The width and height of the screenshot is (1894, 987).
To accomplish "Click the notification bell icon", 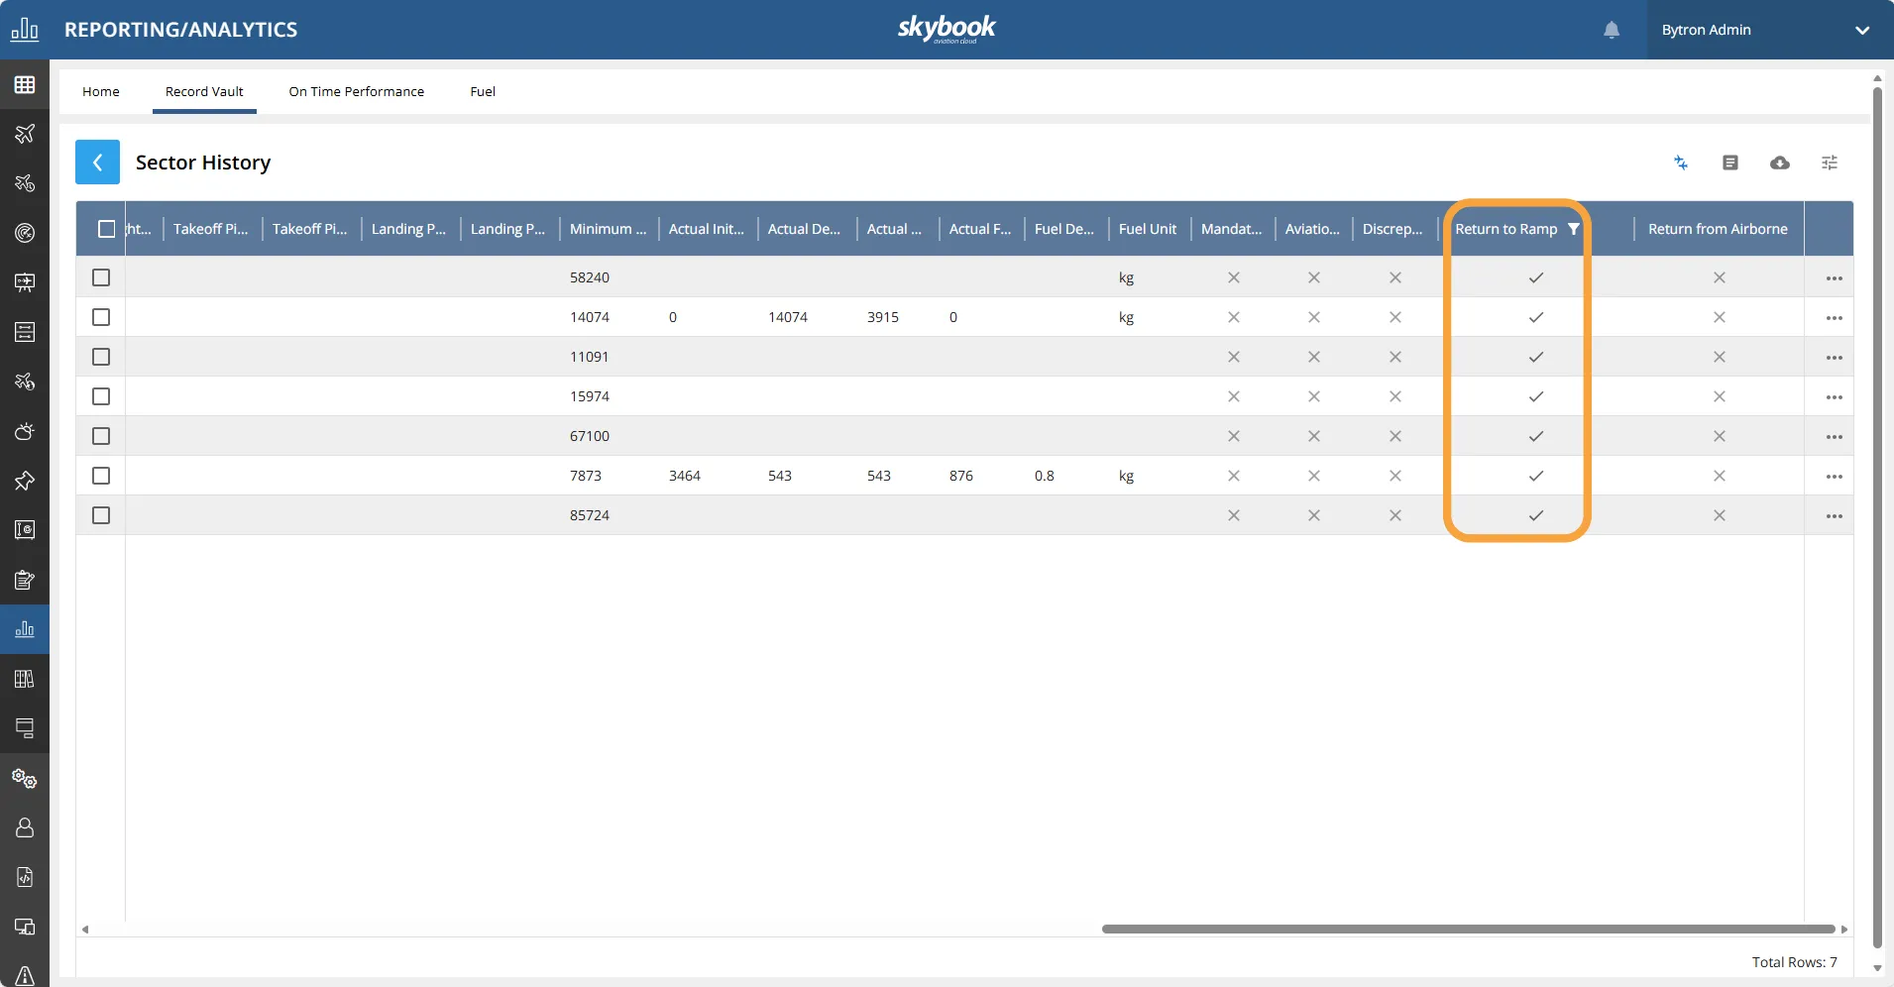I will click(1612, 30).
